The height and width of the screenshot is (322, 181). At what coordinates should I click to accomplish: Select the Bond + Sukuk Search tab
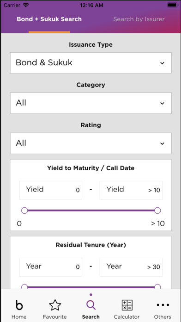(49, 19)
